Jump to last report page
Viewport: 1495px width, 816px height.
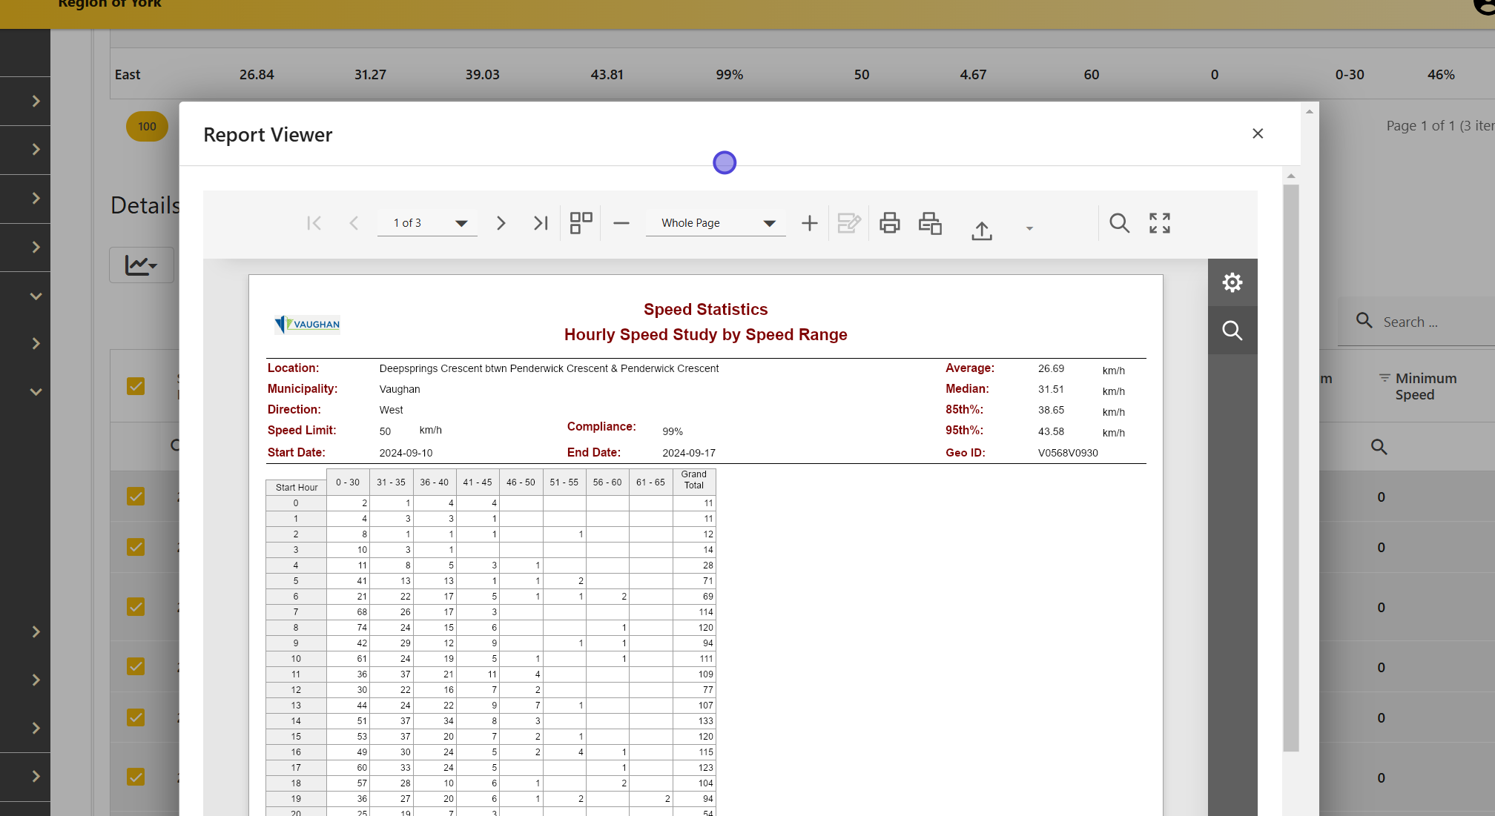(541, 223)
